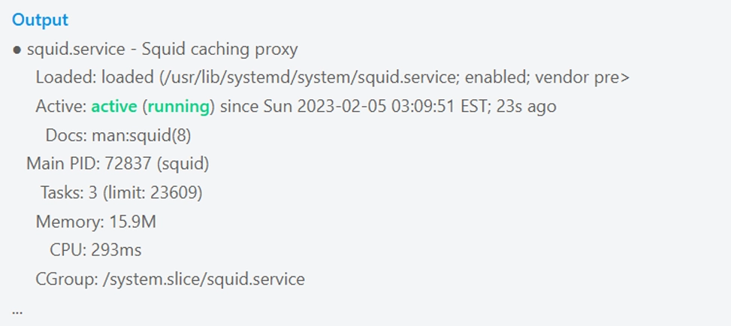Click the blue Output heading
Viewport: 731px width, 326px height.
click(x=40, y=20)
